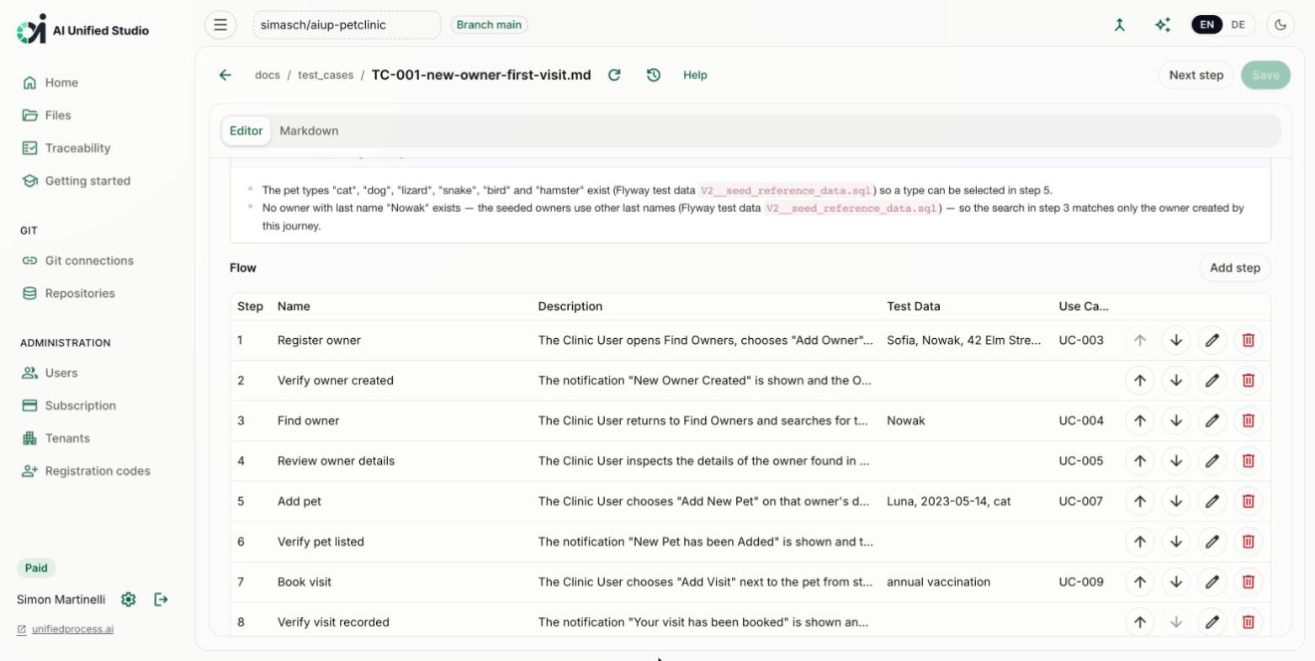Toggle dark mode moon icon
The width and height of the screenshot is (1315, 661).
tap(1281, 25)
